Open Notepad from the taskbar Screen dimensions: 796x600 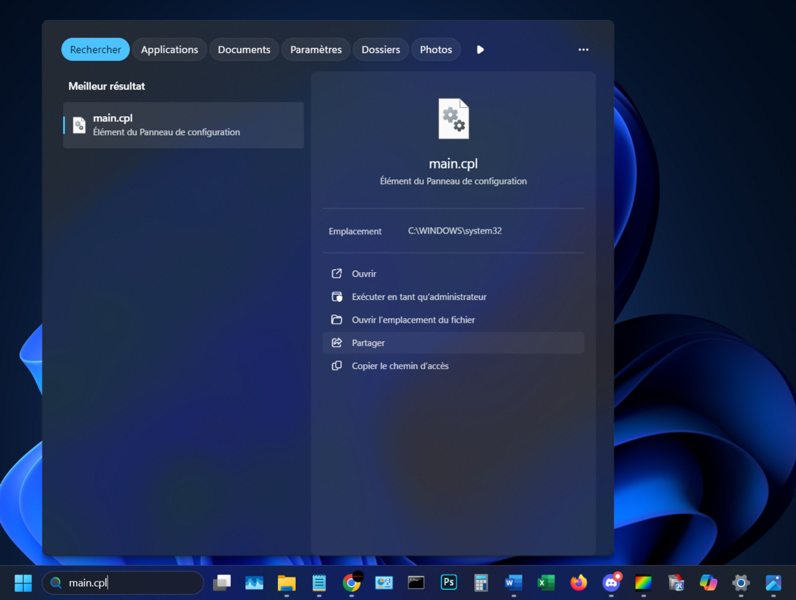click(x=319, y=583)
